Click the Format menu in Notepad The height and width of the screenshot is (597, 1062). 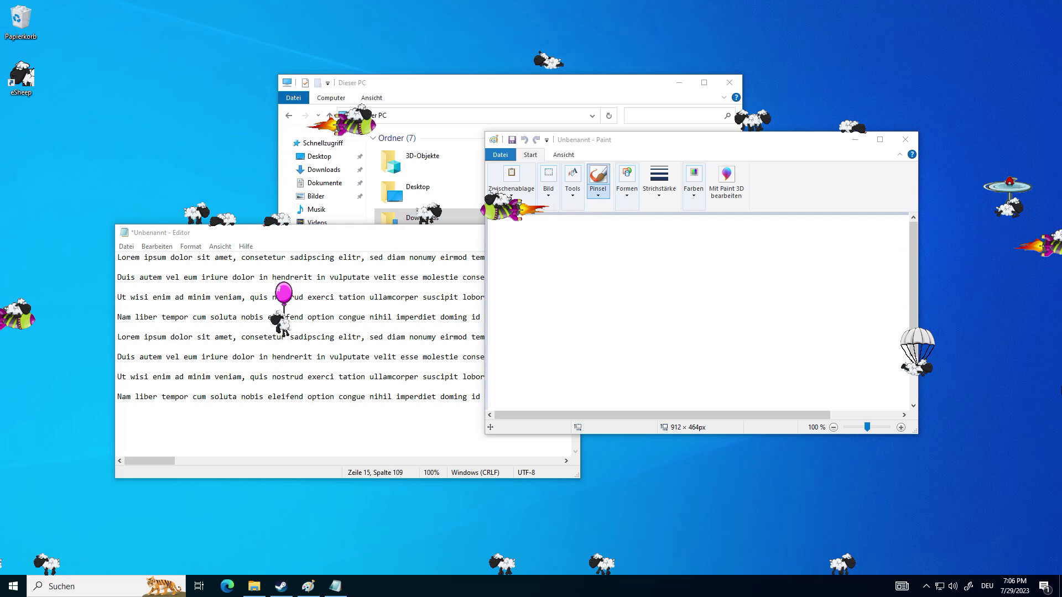190,247
